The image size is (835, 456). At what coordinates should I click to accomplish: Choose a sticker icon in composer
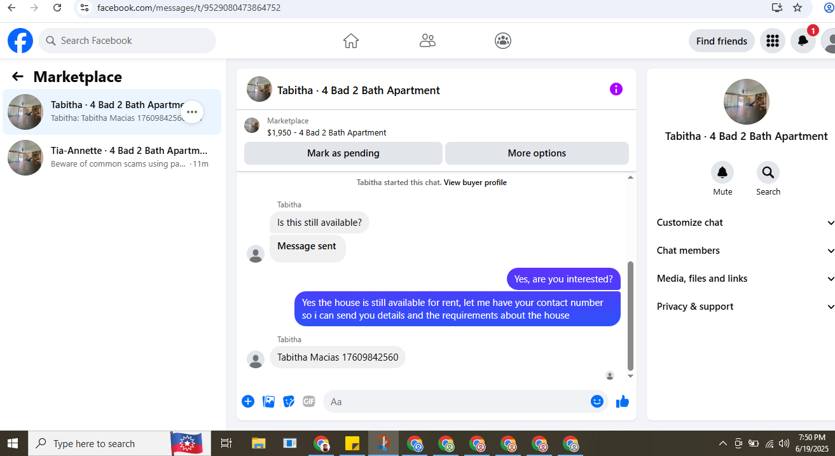(289, 401)
